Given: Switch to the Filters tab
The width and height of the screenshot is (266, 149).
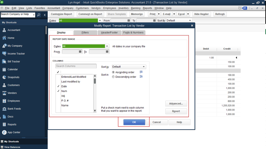Looking at the screenshot, I should [x=85, y=33].
